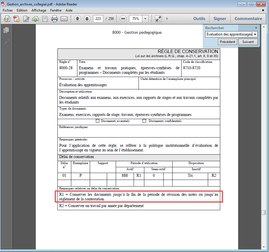Click the email envelope icon
This screenshot has height=252, width=269.
pyautogui.click(x=64, y=19)
